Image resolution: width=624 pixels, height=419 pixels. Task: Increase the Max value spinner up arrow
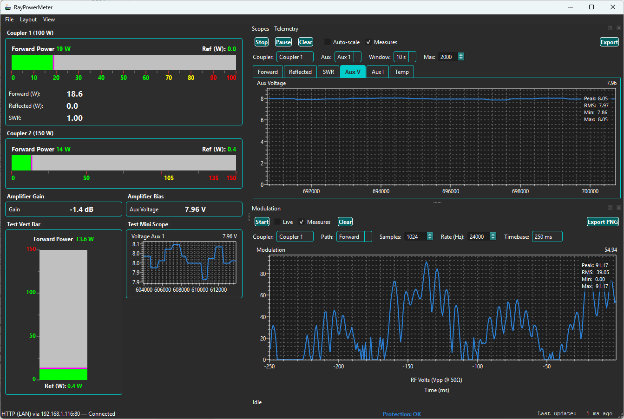click(x=461, y=55)
